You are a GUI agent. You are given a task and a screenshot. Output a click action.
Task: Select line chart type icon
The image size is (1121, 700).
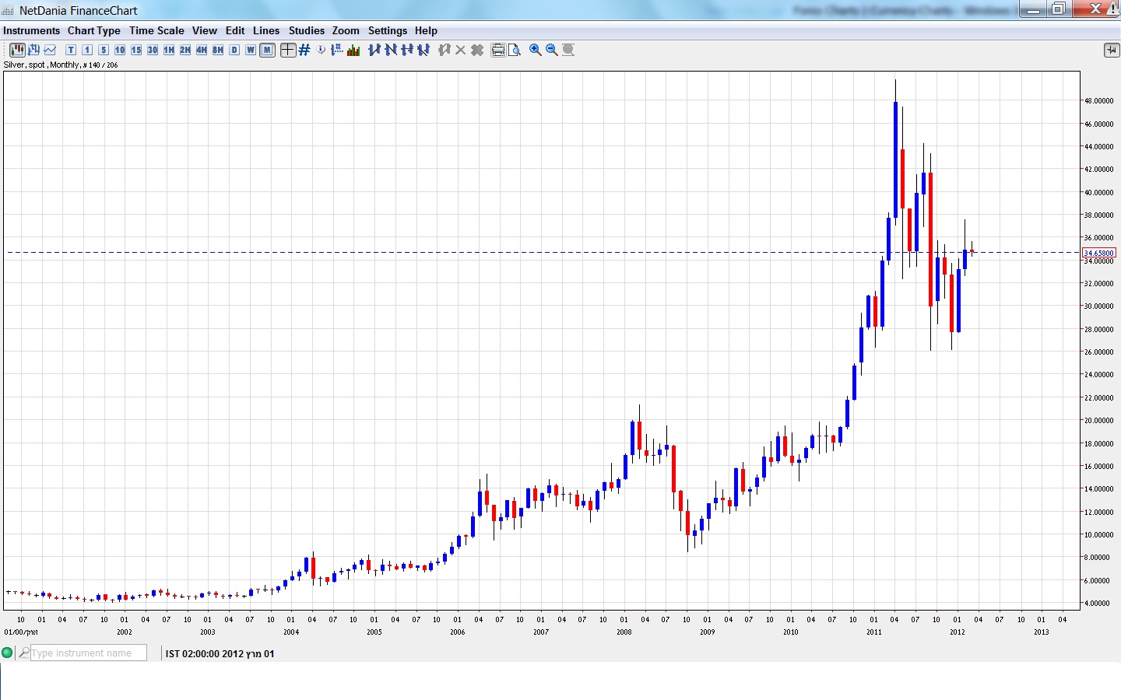50,50
